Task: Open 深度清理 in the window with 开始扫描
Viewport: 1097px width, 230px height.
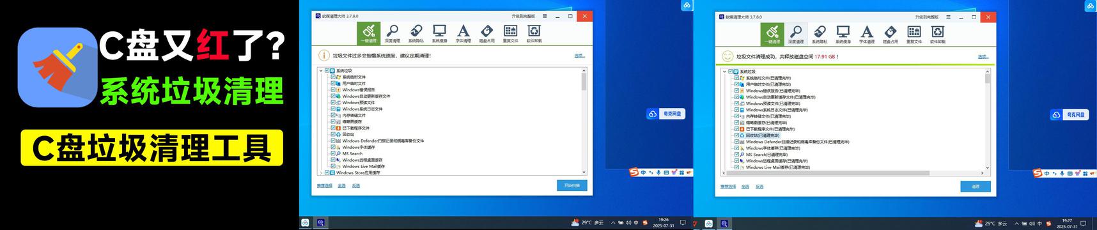Action: pyautogui.click(x=393, y=33)
